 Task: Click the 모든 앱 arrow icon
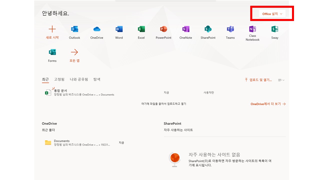coord(74,52)
